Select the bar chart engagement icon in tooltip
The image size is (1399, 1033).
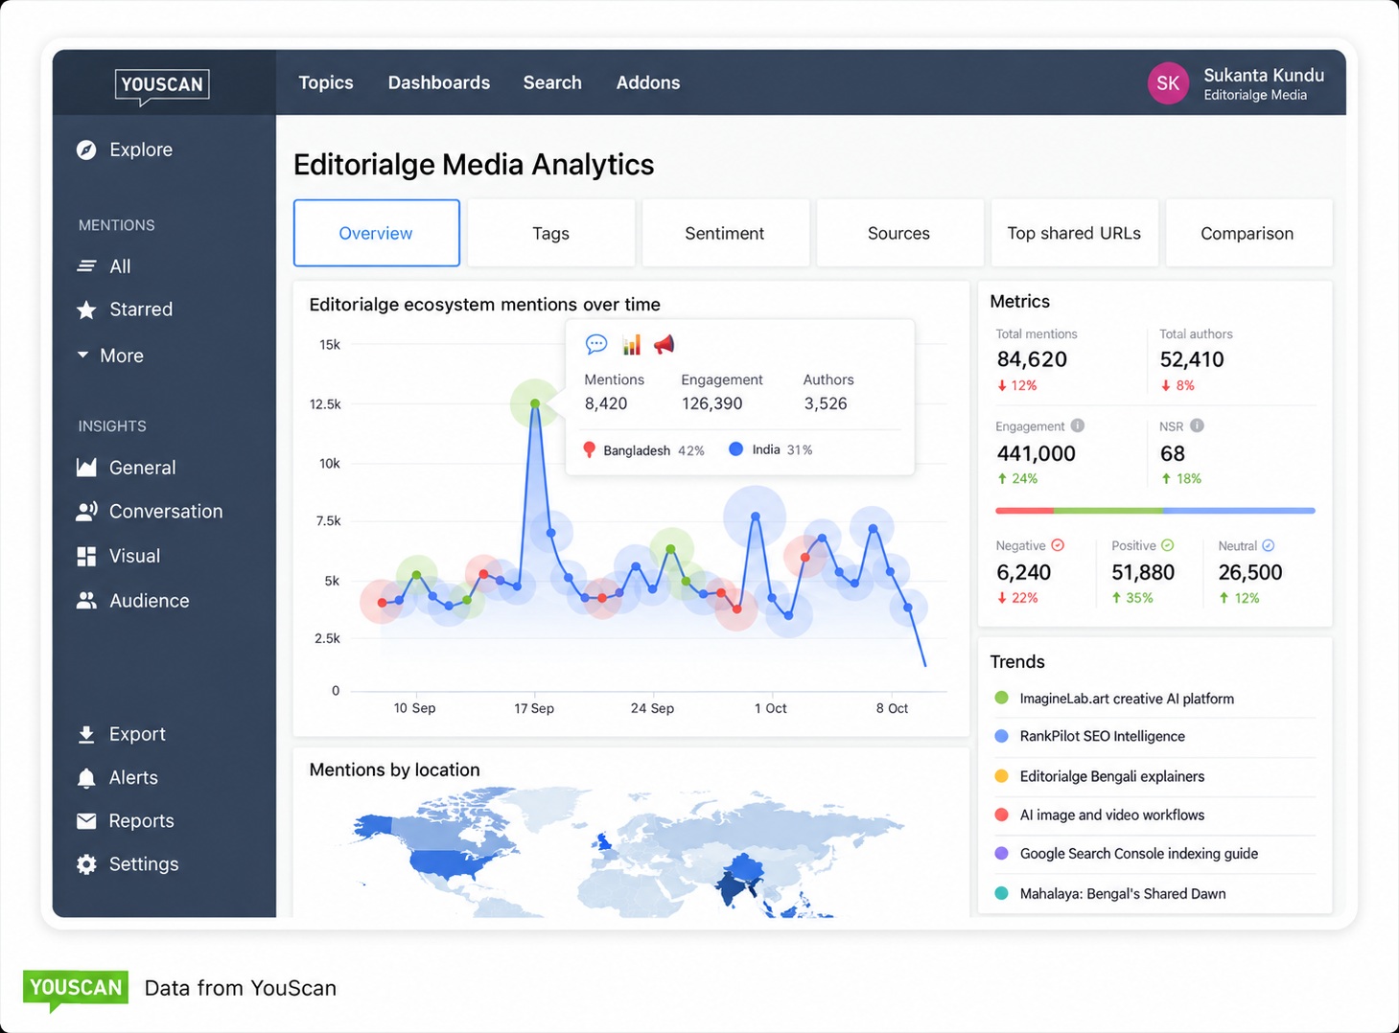tap(631, 344)
